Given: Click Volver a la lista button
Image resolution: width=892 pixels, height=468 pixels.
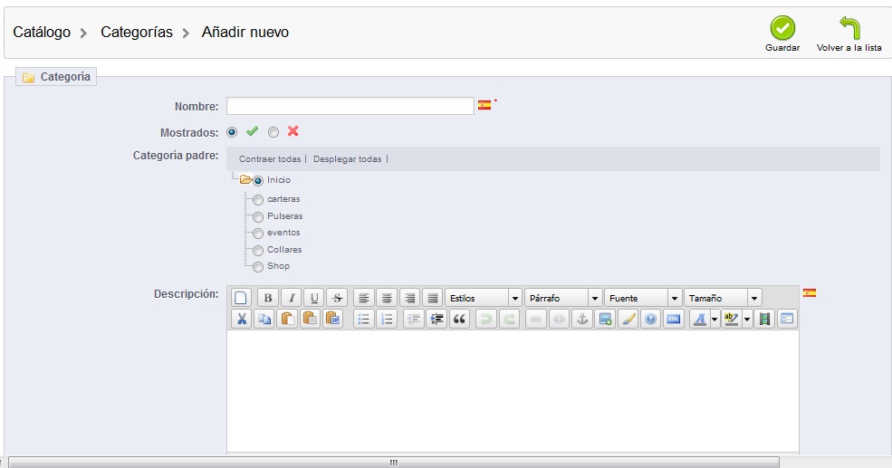Looking at the screenshot, I should point(849,34).
